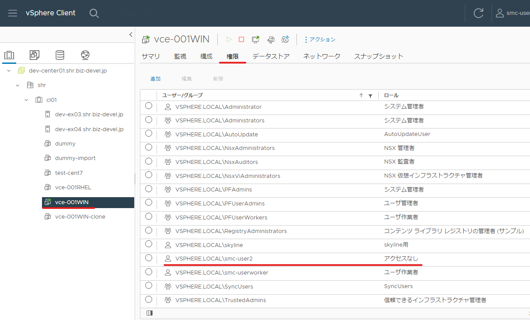
Task: Sort by user/group column arrow
Action: point(361,95)
